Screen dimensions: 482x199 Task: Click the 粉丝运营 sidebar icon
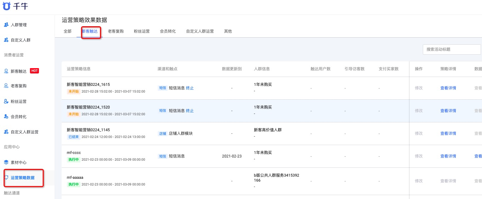coord(6,101)
